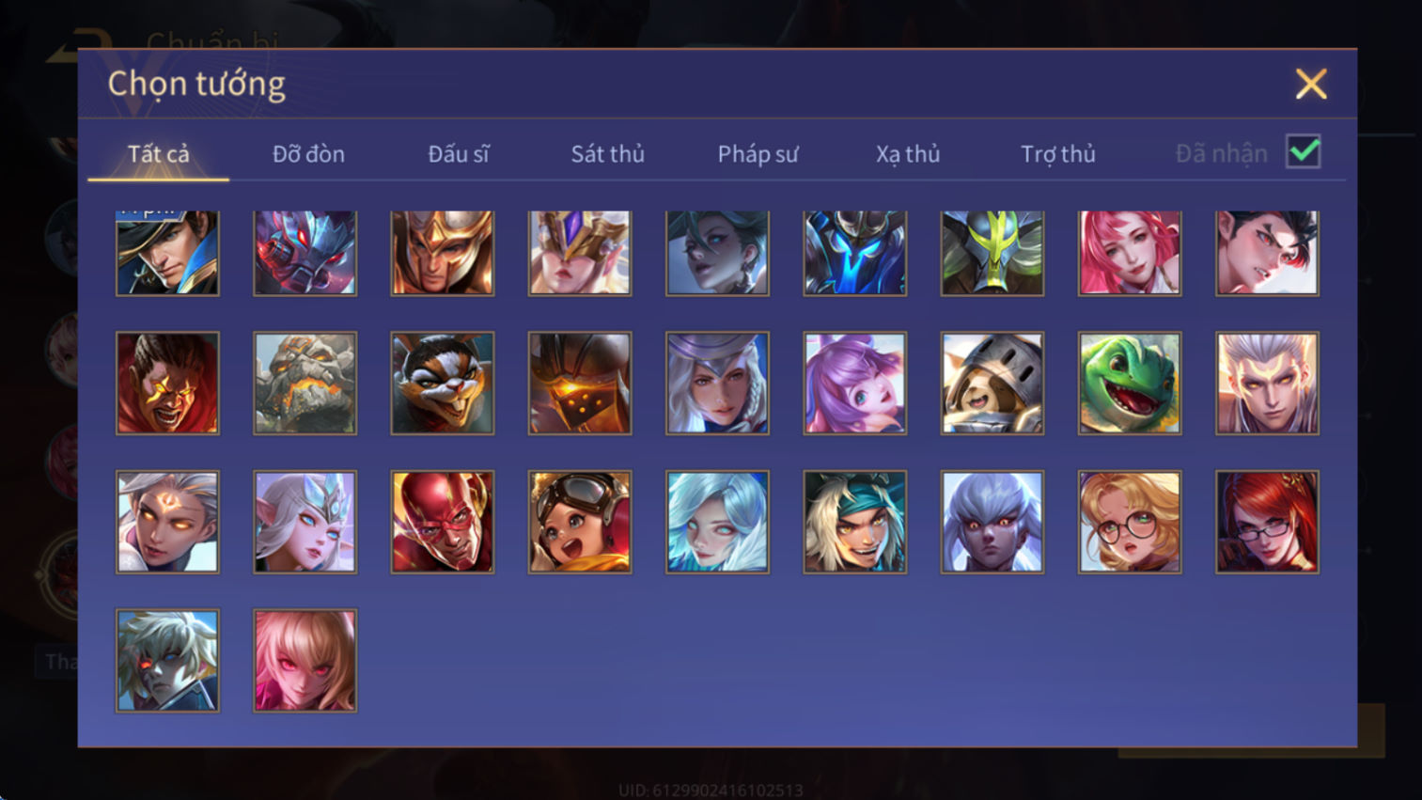
Task: Select the rock golem hero portrait
Action: (x=305, y=383)
